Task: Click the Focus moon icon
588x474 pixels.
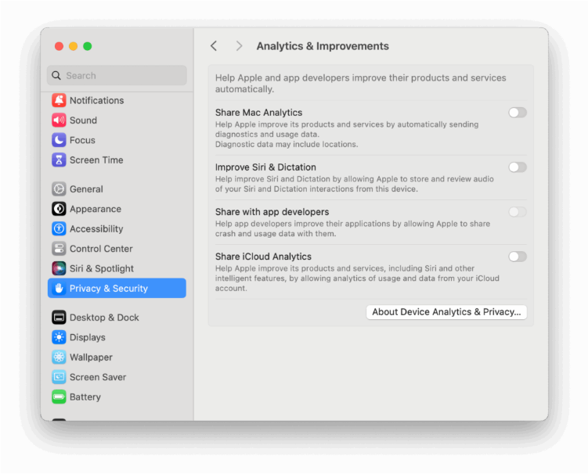Action: pyautogui.click(x=59, y=140)
